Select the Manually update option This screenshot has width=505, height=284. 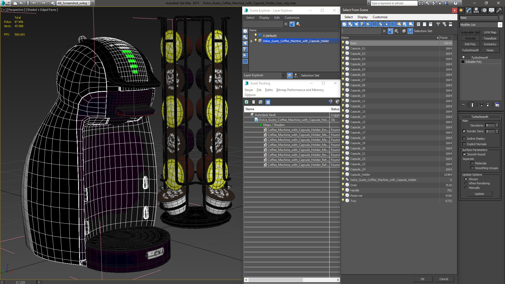(466, 188)
